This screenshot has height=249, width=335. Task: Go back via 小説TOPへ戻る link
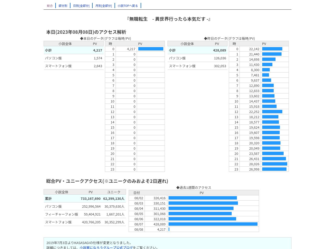click(x=128, y=5)
